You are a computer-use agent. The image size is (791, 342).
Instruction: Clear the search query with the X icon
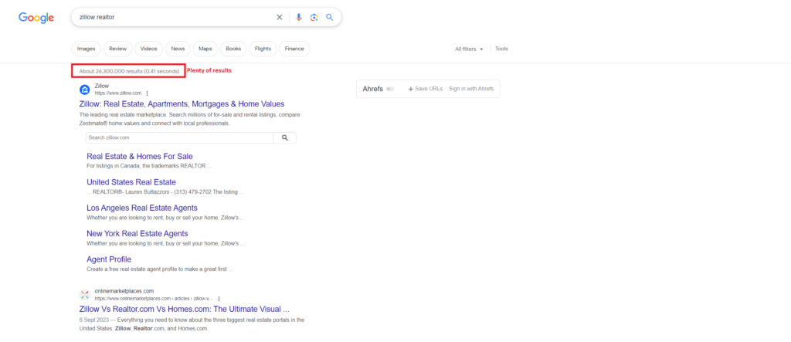280,17
